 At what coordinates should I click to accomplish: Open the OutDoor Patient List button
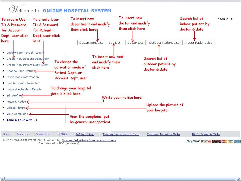tap(164, 43)
